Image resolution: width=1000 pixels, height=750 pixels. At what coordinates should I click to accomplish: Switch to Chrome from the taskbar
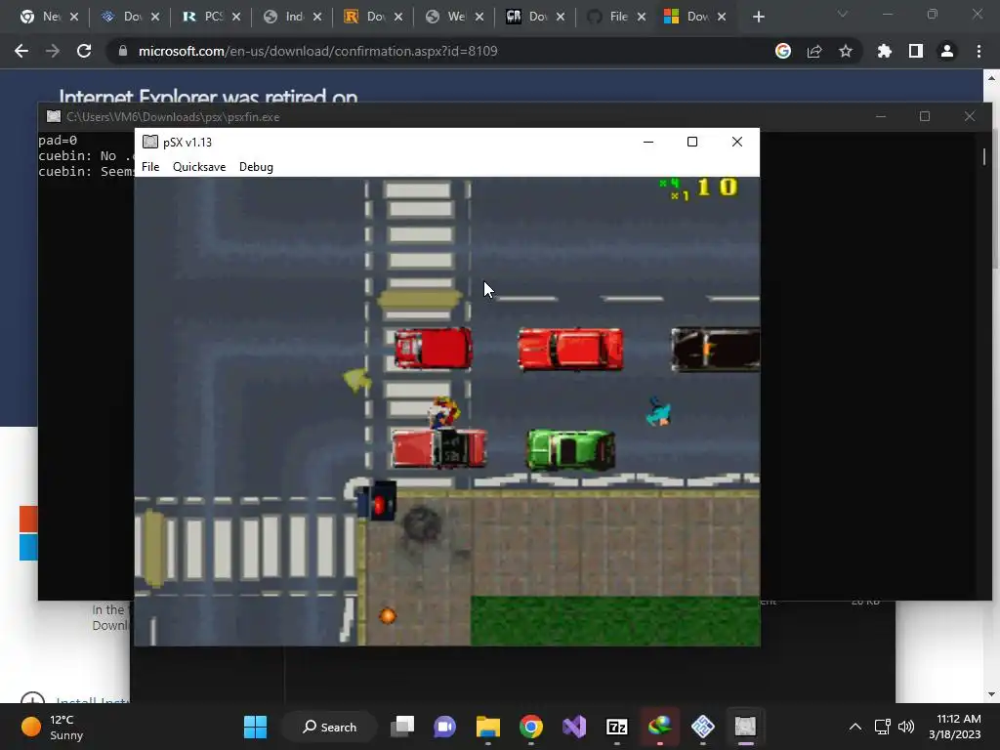point(530,727)
